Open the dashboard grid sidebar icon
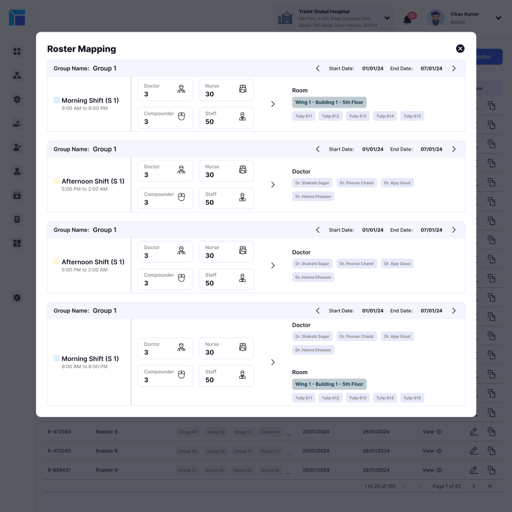The width and height of the screenshot is (512, 512). pos(17,52)
